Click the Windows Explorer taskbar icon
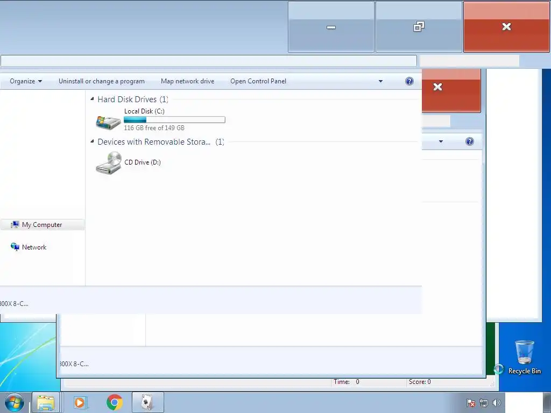 pyautogui.click(x=46, y=402)
